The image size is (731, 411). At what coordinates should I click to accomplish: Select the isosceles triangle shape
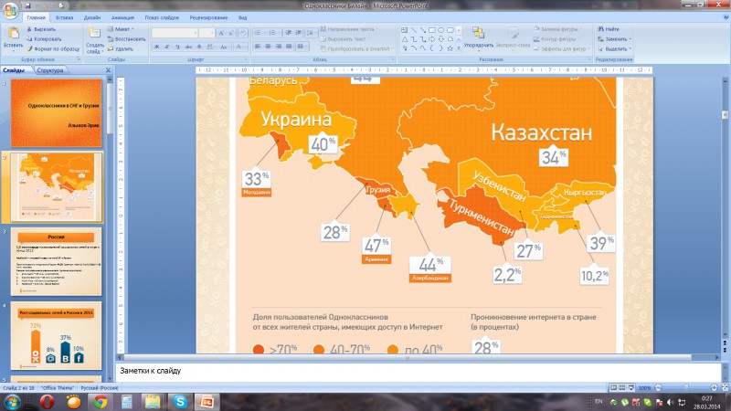[405, 39]
